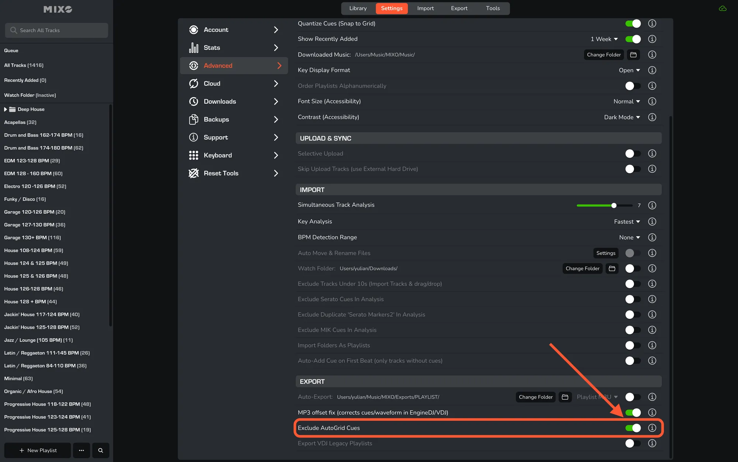
Task: Click the Account settings icon
Action: tap(193, 30)
